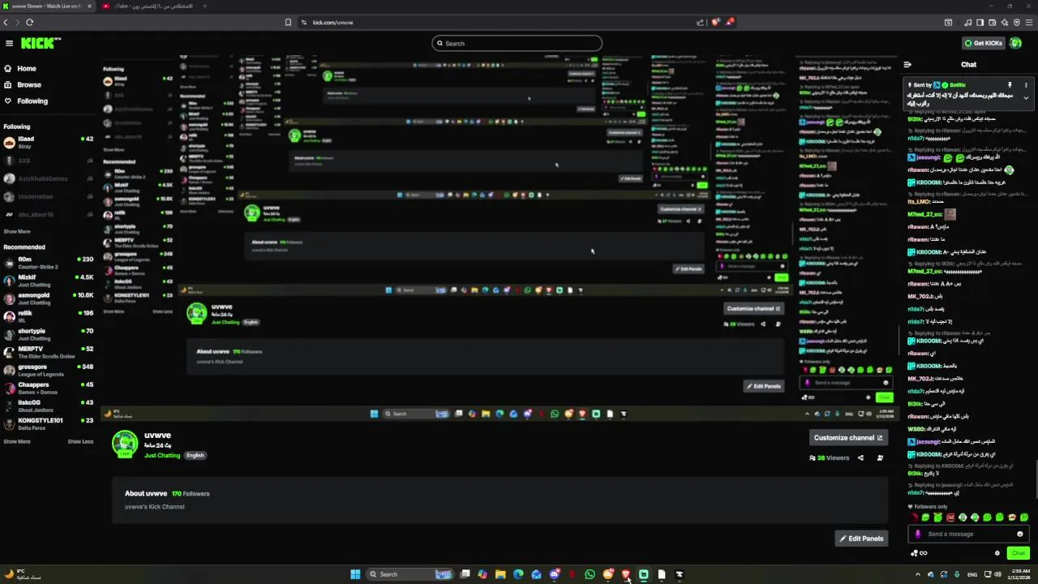The height and width of the screenshot is (584, 1038).
Task: Click the share icon beside viewers
Action: click(860, 457)
